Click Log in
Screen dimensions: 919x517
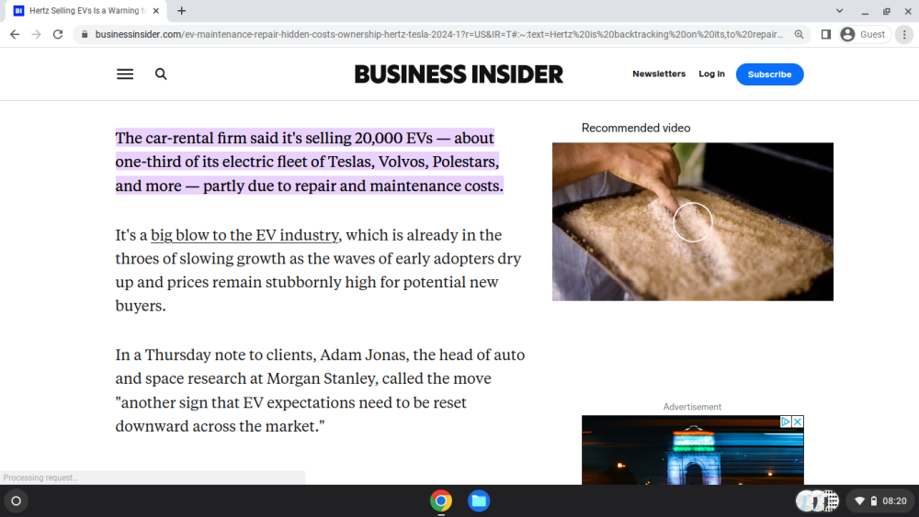tap(711, 73)
